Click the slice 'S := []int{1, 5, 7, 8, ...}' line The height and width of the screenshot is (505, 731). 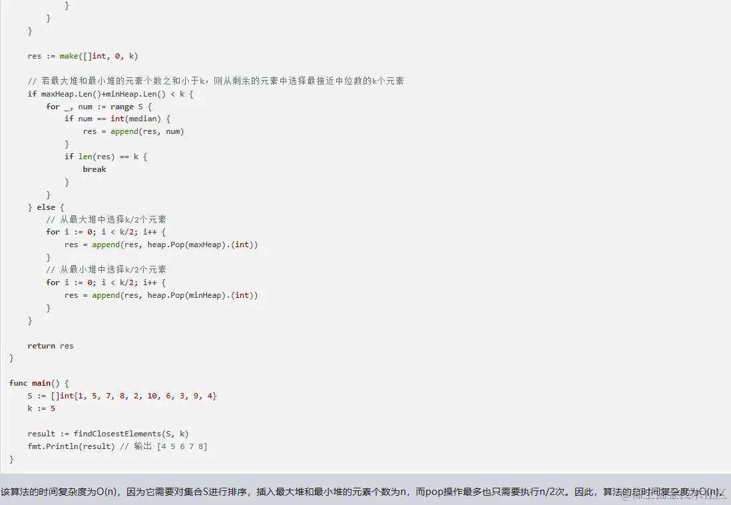pos(122,396)
